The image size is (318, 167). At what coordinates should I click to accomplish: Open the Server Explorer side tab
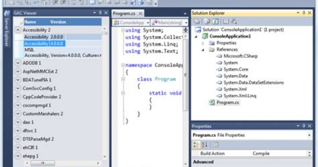(x=7, y=29)
